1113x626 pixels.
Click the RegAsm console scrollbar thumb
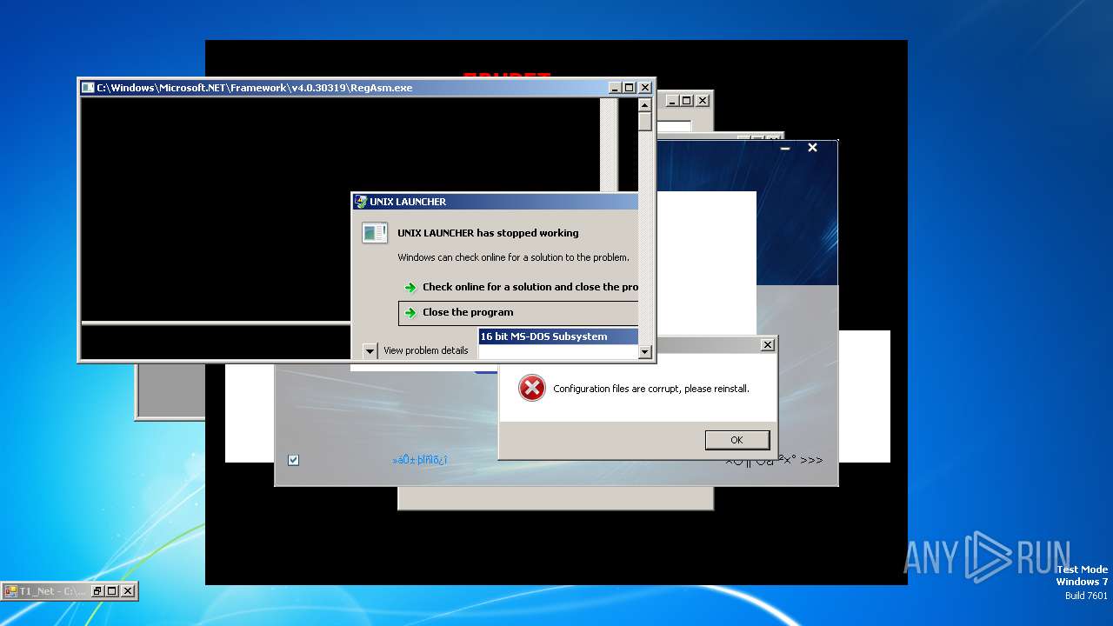[x=644, y=121]
